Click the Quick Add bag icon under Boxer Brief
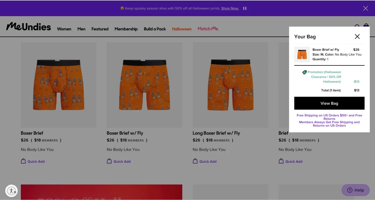This screenshot has height=200, width=375. (23, 161)
